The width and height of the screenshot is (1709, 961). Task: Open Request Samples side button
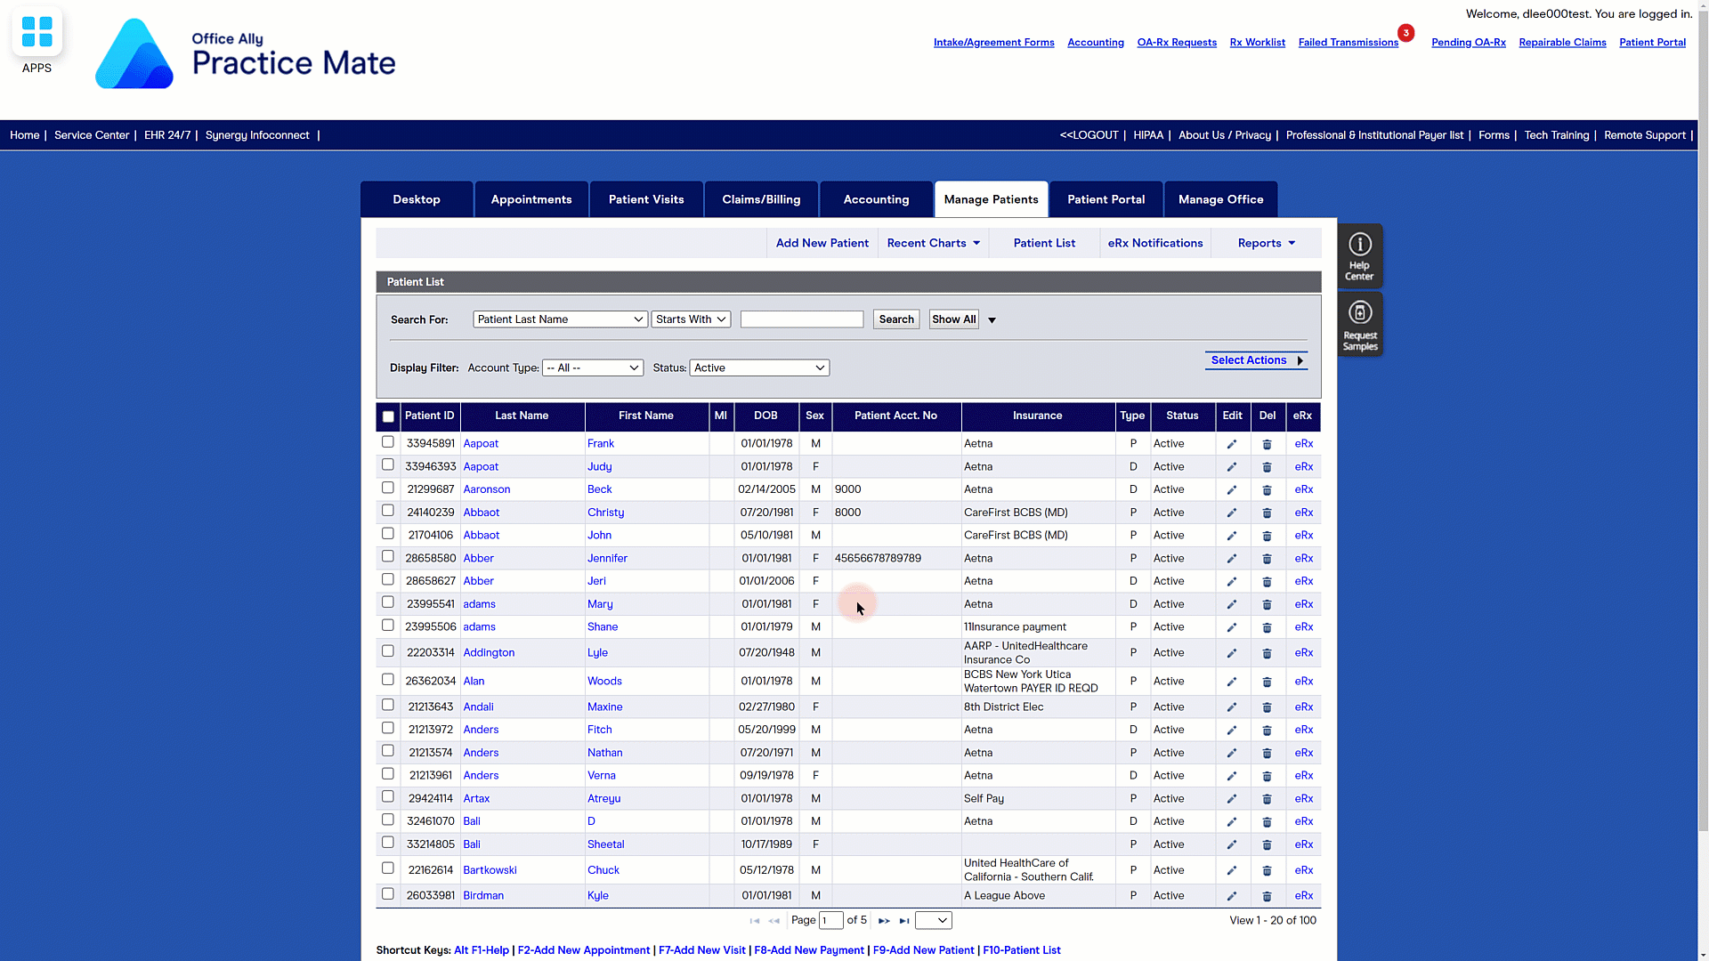pos(1359,325)
